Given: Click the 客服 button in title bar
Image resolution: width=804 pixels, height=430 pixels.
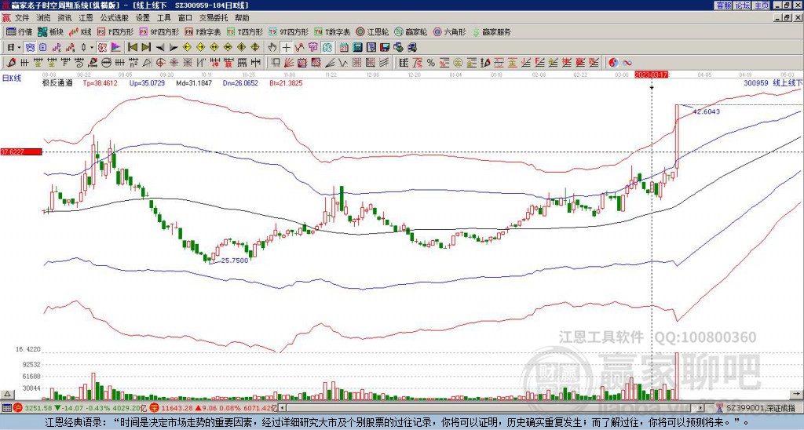Looking at the screenshot, I should pyautogui.click(x=723, y=5).
